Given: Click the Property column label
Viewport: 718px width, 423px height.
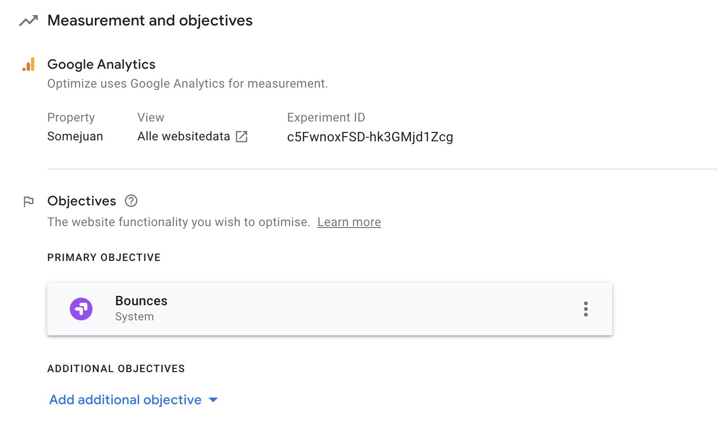Looking at the screenshot, I should coord(71,118).
